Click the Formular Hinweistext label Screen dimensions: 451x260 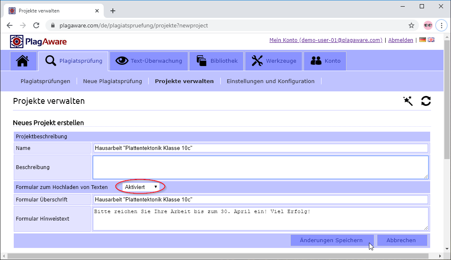[x=42, y=219]
